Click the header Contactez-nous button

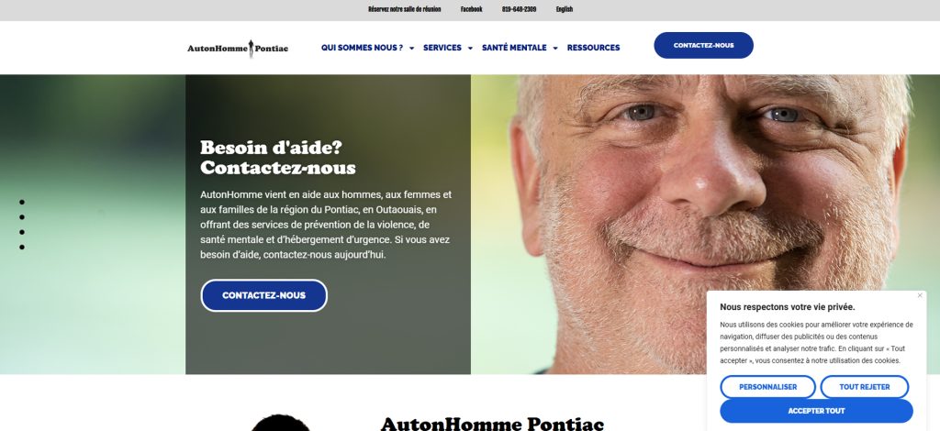coord(703,46)
